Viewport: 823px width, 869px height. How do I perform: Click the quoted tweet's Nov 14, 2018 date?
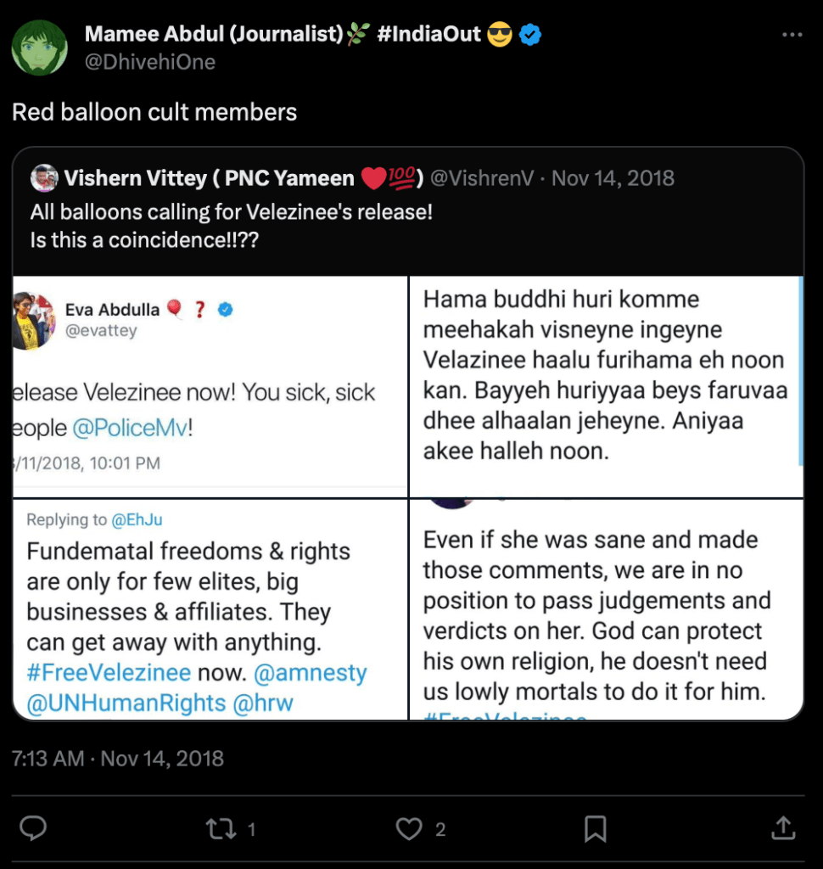coord(613,178)
